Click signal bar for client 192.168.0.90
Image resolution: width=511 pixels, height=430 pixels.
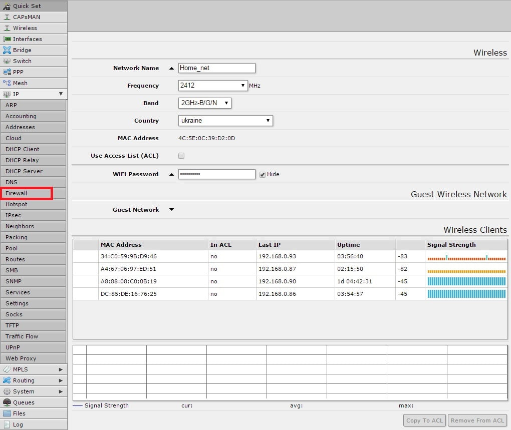[466, 281]
